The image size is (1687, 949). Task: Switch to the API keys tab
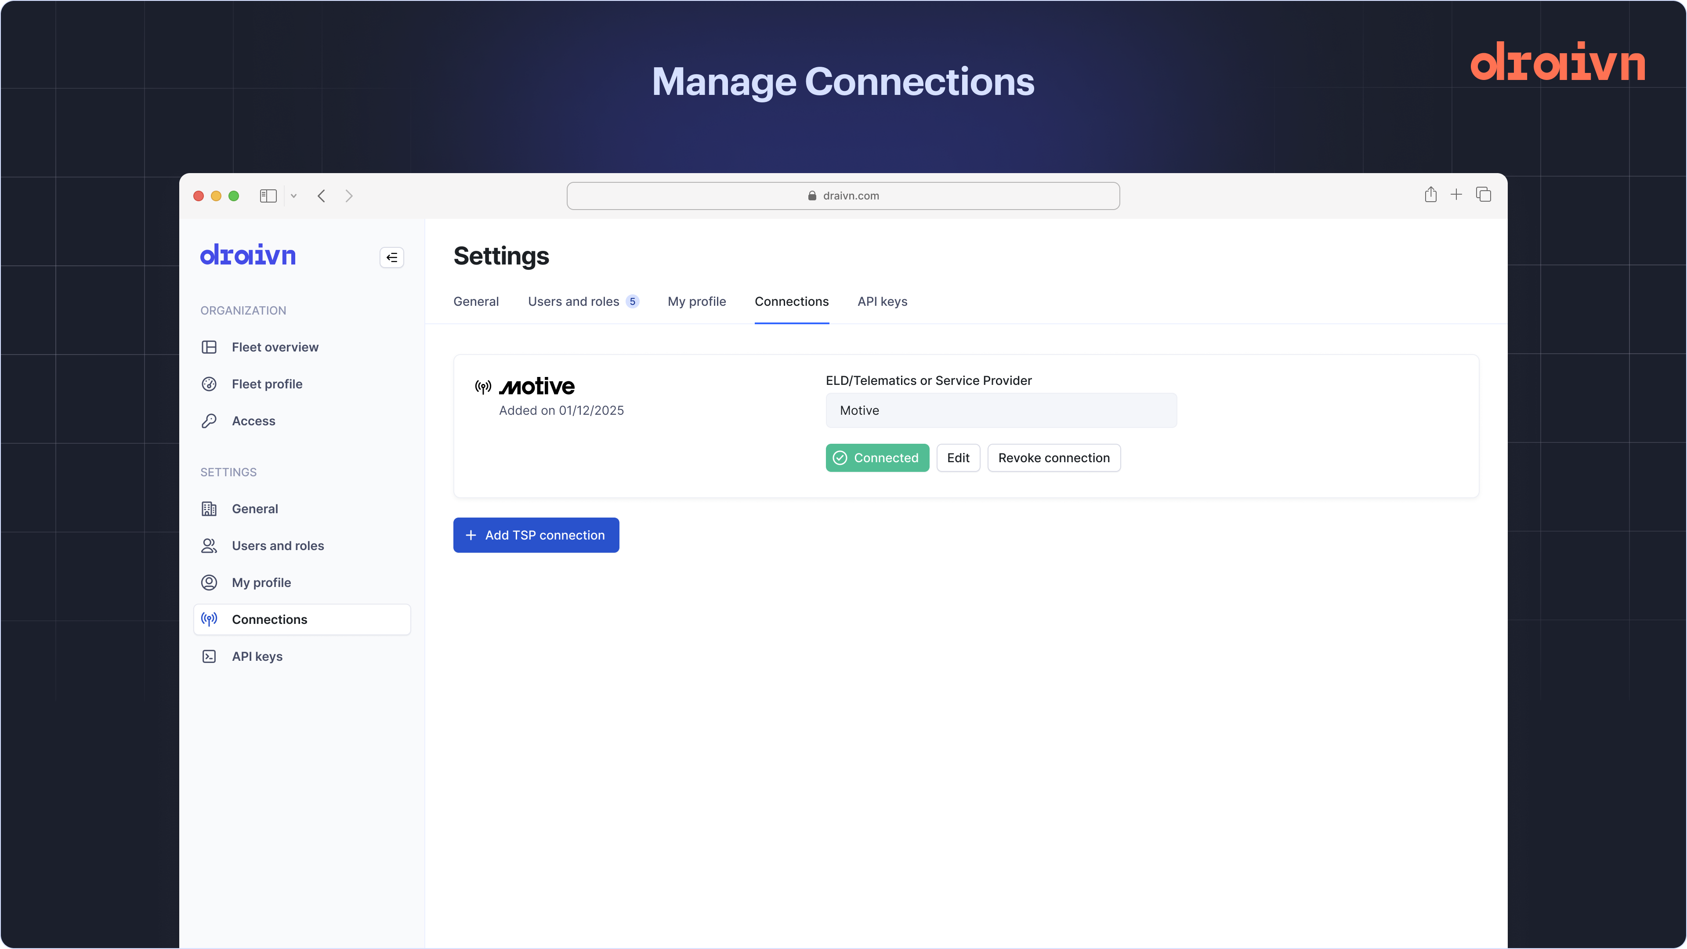882,301
